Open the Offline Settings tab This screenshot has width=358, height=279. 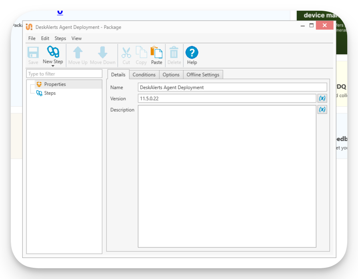pos(203,74)
